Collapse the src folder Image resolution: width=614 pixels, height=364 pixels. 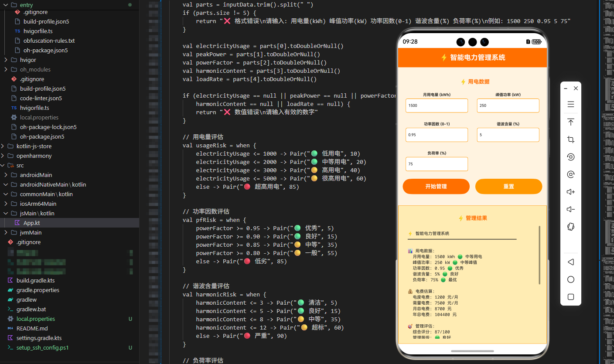[x=3, y=165]
